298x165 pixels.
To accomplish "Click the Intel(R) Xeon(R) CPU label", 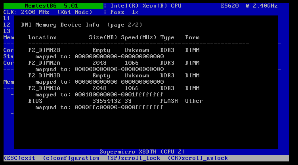I will [x=146, y=6].
